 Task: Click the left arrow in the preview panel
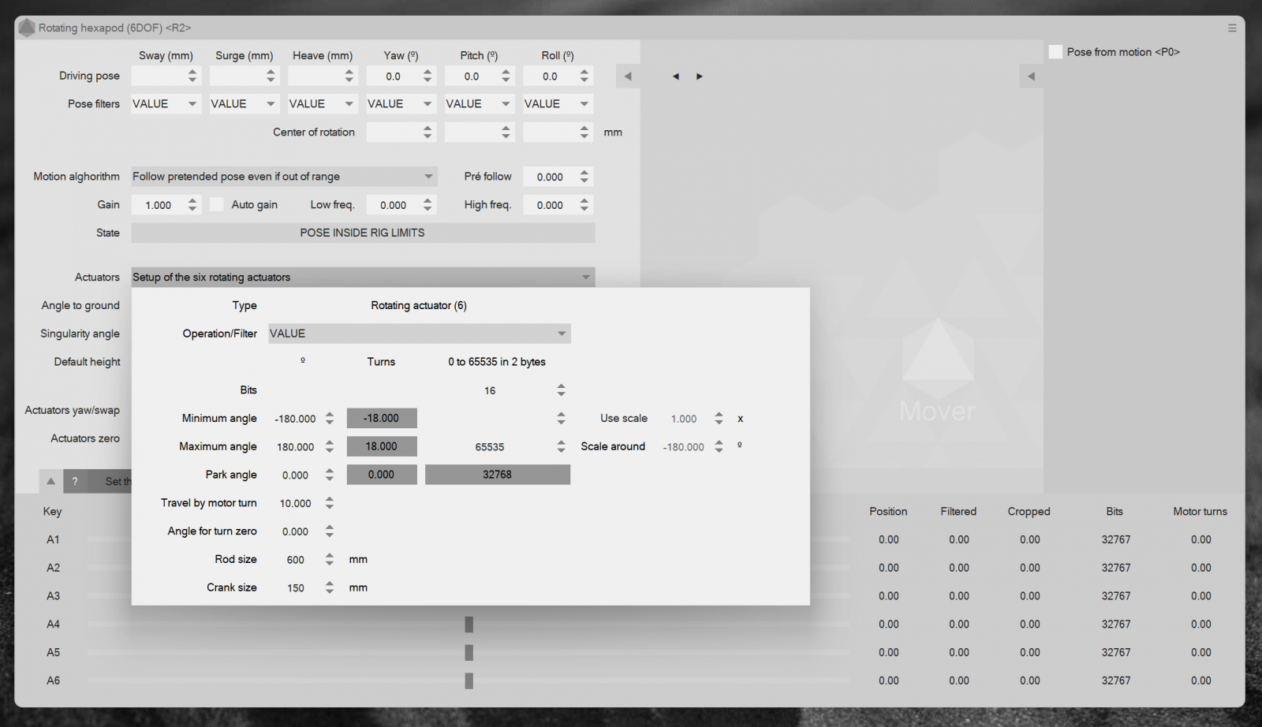pyautogui.click(x=676, y=76)
